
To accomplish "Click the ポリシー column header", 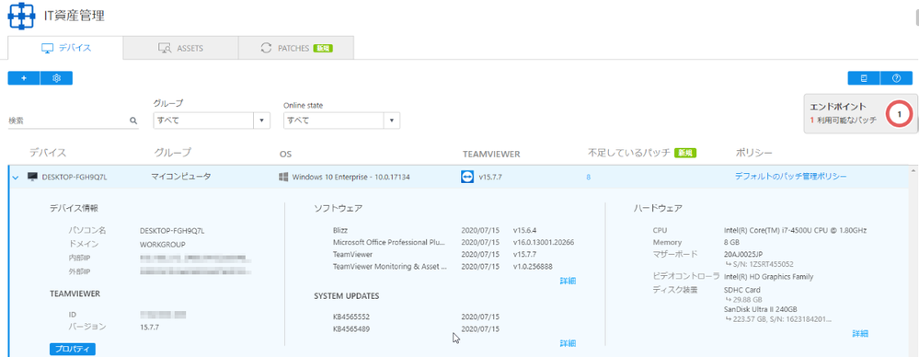I will click(x=753, y=153).
